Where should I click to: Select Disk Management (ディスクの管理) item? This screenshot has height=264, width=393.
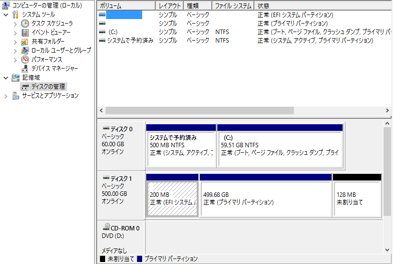pyautogui.click(x=48, y=87)
